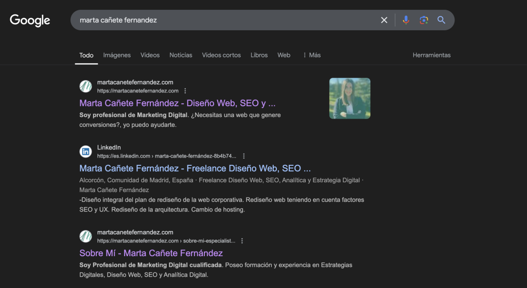Open Sobre Mí - Marta Cañete Fernández link
Image resolution: width=527 pixels, height=288 pixels.
tap(151, 253)
